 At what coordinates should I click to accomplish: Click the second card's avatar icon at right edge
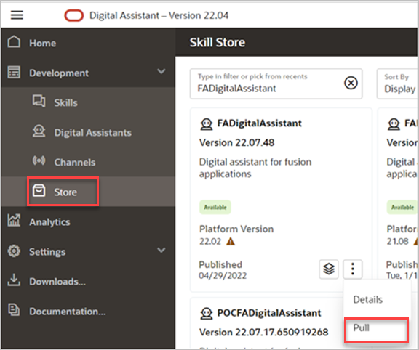394,124
